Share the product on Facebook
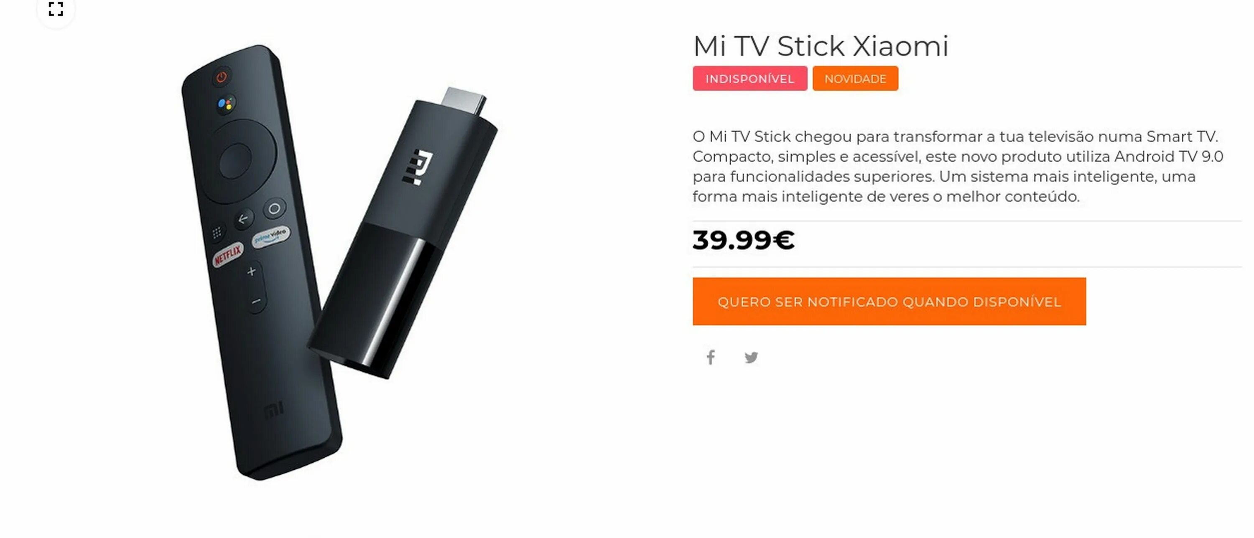The image size is (1254, 538). pyautogui.click(x=711, y=358)
